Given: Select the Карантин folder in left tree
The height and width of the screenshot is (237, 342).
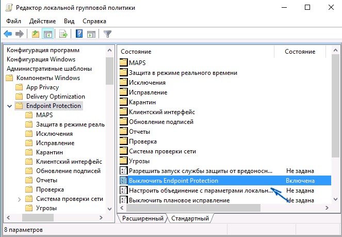Looking at the screenshot, I should tap(50, 152).
